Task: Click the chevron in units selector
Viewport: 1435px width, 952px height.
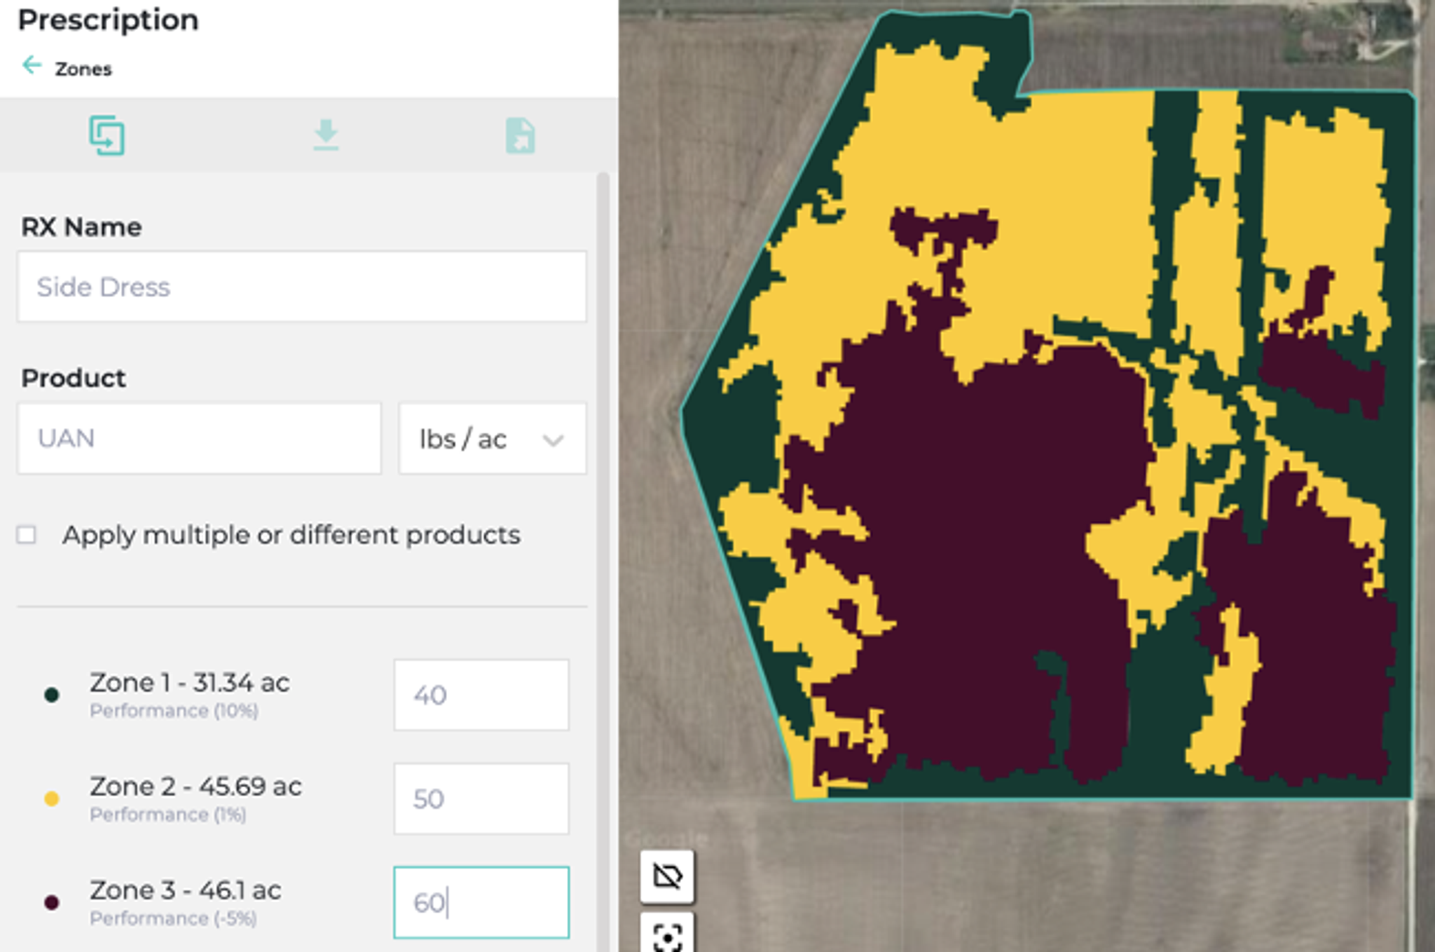Action: (553, 440)
